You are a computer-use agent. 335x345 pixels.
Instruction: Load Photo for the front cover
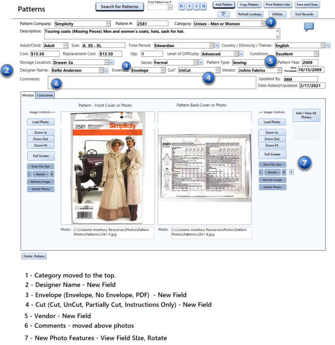pos(41,122)
